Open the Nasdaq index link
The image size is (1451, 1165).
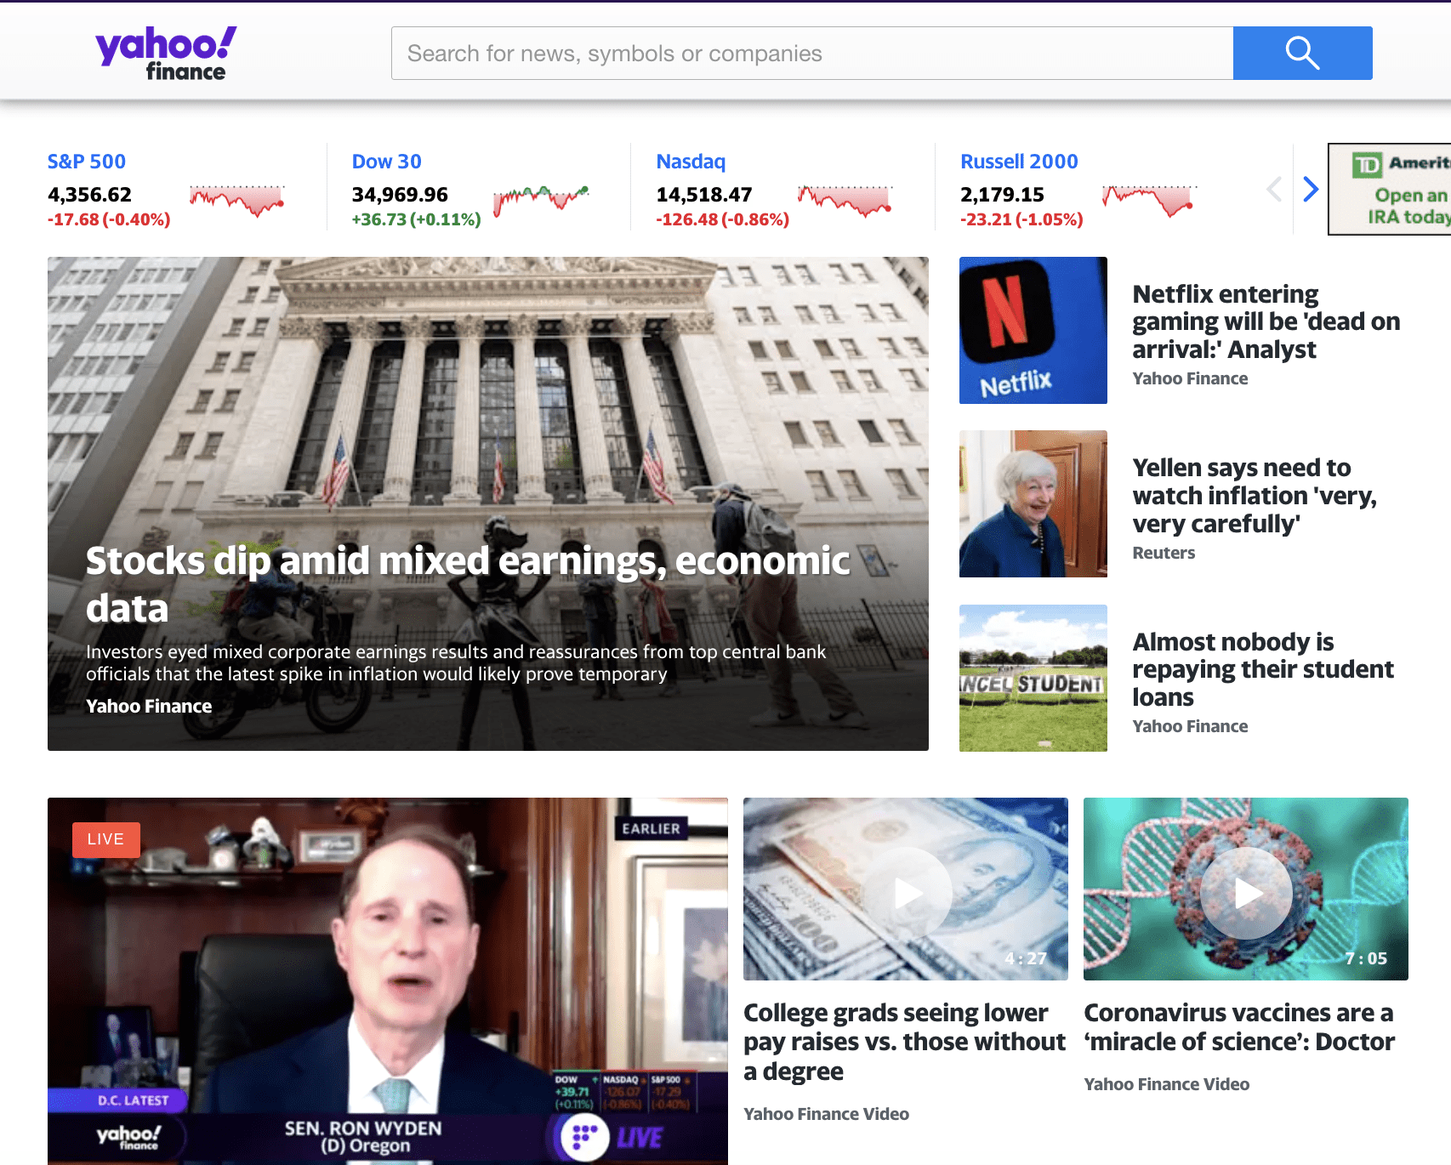691,162
